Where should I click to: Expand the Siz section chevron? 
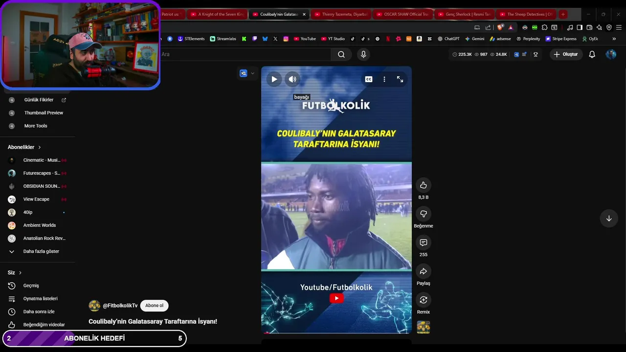20,273
